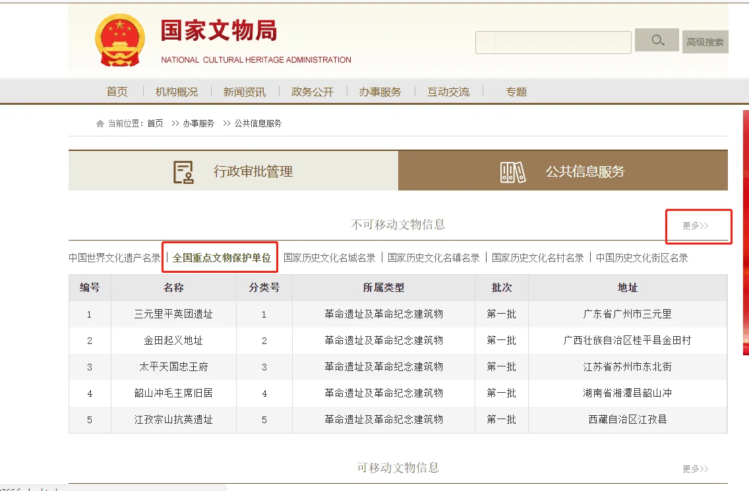Open 高级搜索 advanced search
Viewport: 749px width, 491px height.
pos(705,42)
